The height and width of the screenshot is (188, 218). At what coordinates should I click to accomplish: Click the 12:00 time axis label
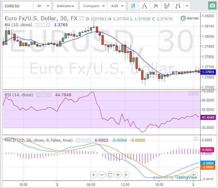(x=125, y=185)
